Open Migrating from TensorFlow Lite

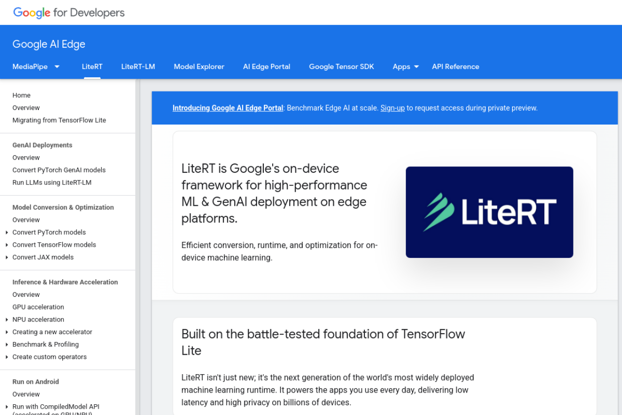click(x=59, y=120)
